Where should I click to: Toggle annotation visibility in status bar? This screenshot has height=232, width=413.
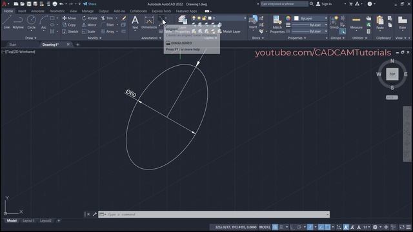346,227
